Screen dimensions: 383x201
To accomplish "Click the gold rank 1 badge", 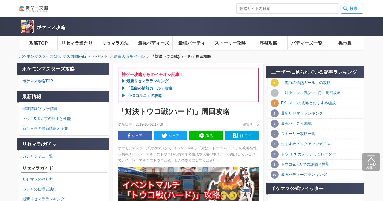I will pyautogui.click(x=274, y=83).
